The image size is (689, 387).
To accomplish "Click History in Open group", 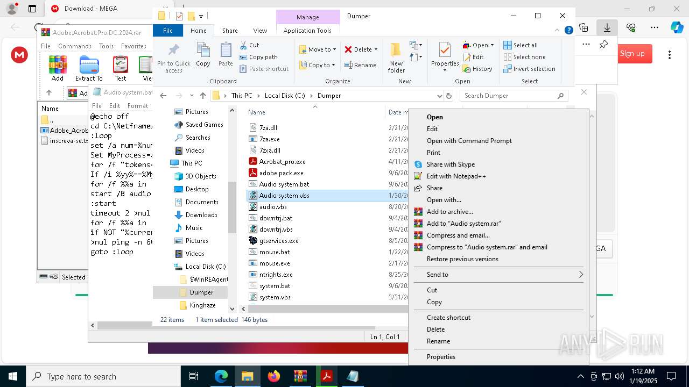I will click(x=477, y=69).
